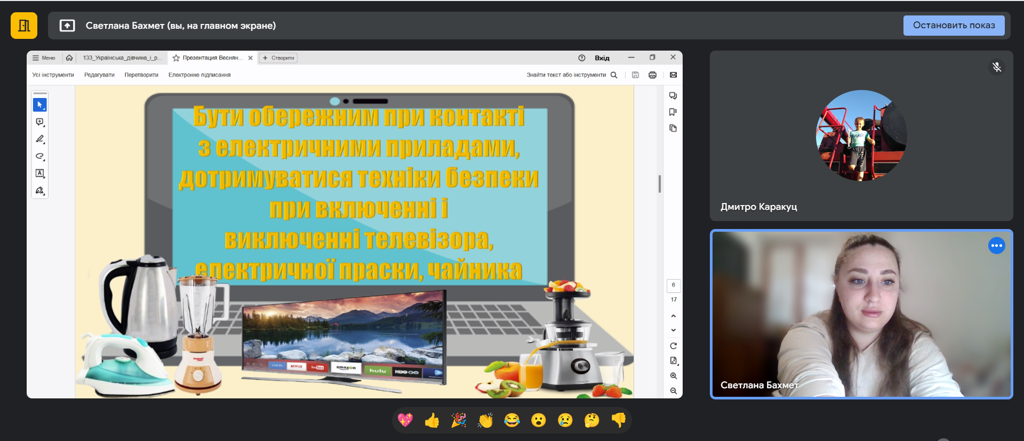The image size is (1024, 441).
Task: Open the Меню hamburger menu
Action: pos(44,58)
